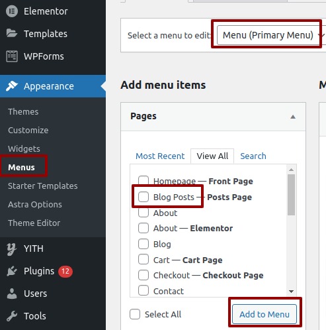This screenshot has width=326, height=330.
Task: Click the YITH logo icon
Action: 11,248
